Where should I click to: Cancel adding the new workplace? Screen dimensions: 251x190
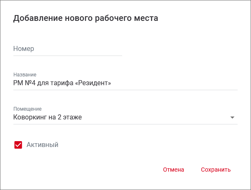click(x=174, y=170)
